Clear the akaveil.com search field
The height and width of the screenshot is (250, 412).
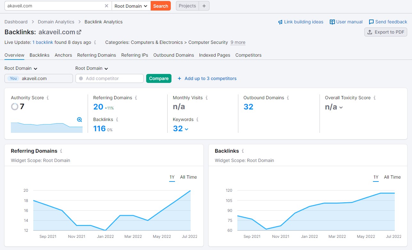pyautogui.click(x=107, y=6)
